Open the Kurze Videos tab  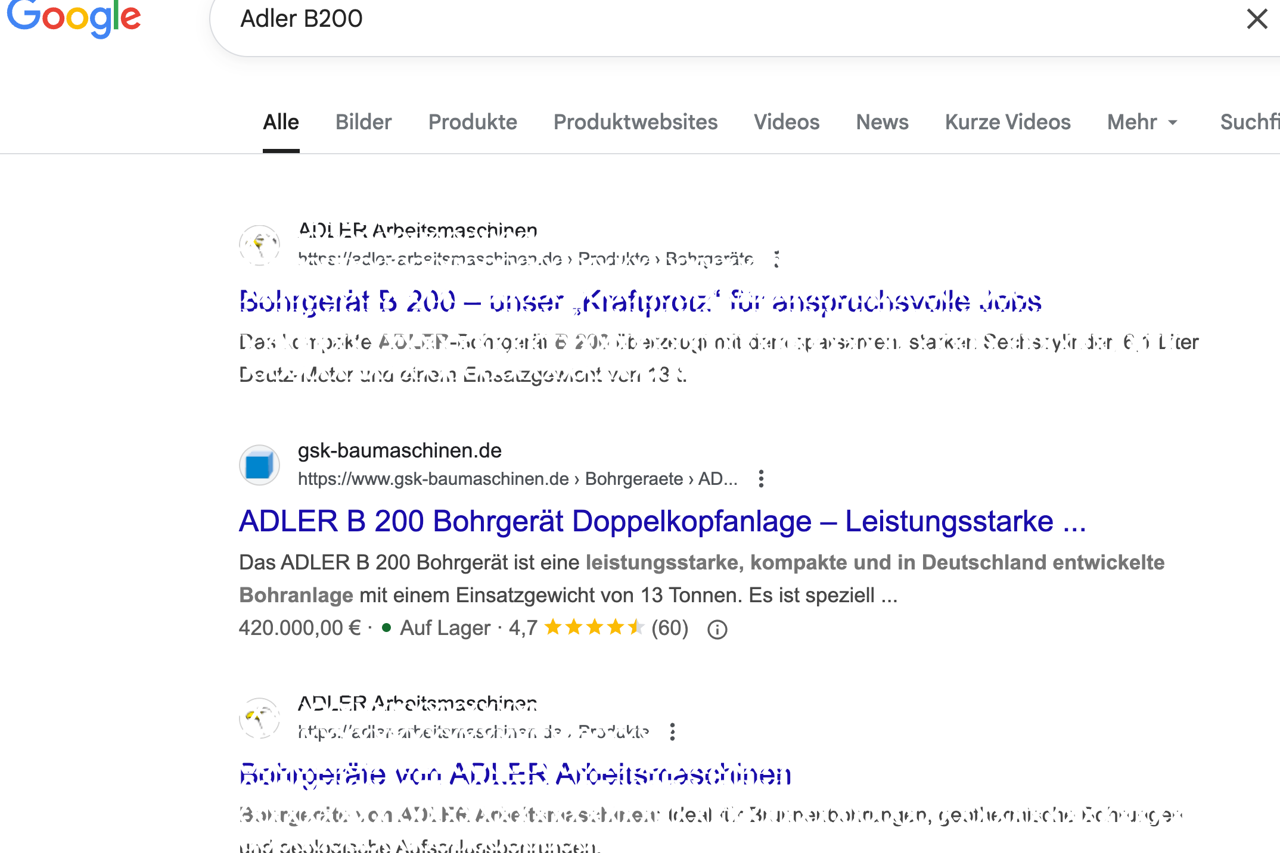[1008, 122]
